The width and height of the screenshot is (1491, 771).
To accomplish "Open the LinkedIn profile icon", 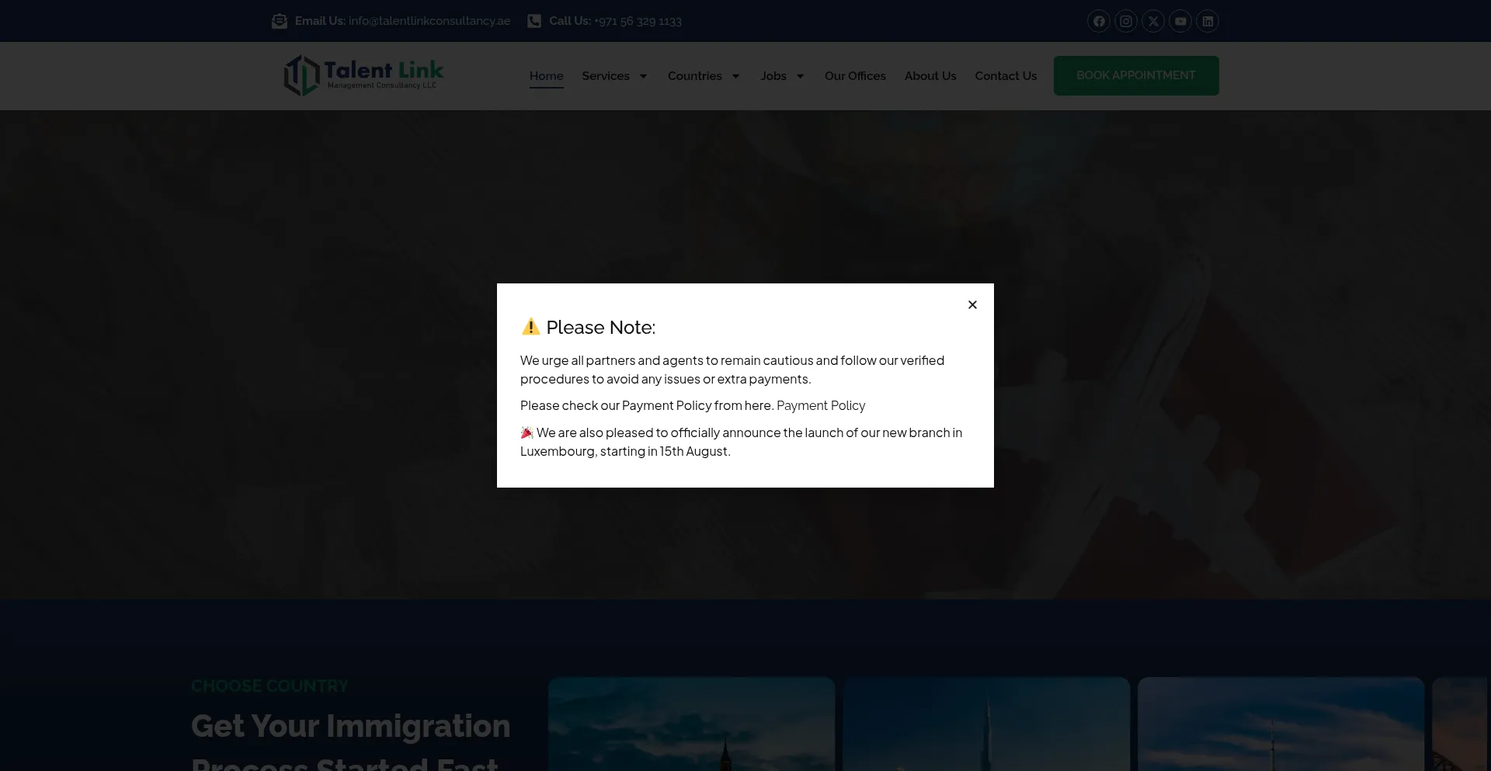I will [1208, 21].
